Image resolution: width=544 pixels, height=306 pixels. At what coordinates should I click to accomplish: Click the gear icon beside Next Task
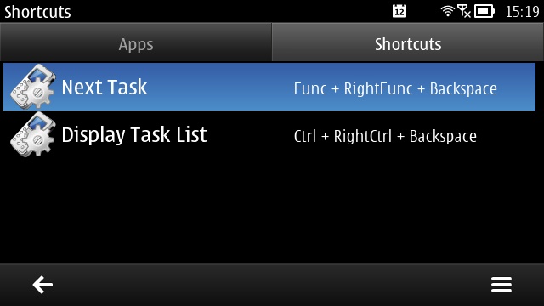click(x=32, y=87)
